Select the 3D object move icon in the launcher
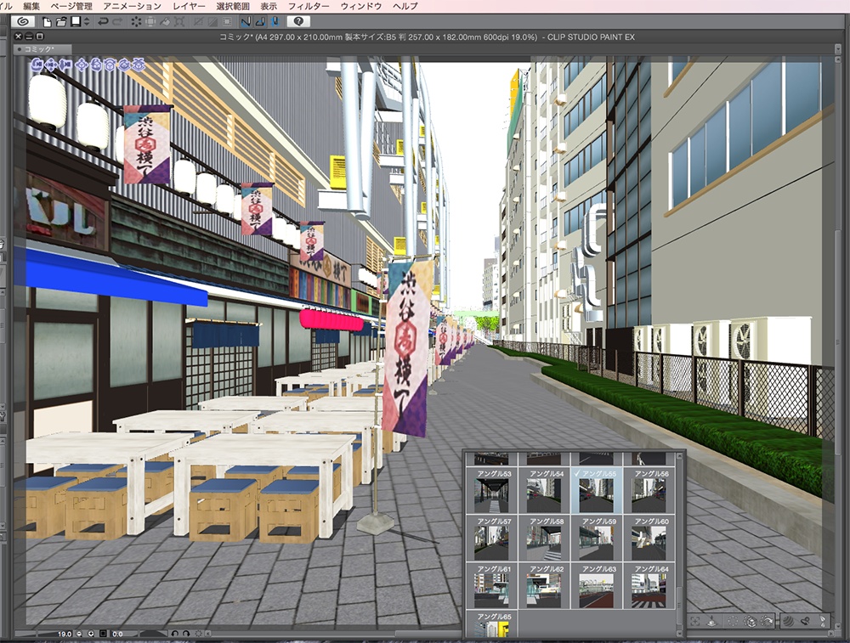 pyautogui.click(x=82, y=64)
